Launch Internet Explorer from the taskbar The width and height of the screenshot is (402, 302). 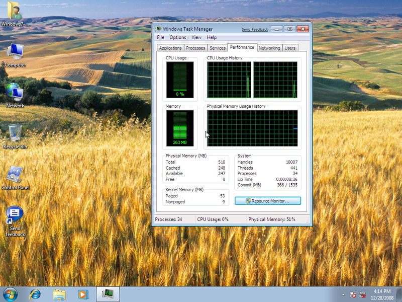point(35,293)
